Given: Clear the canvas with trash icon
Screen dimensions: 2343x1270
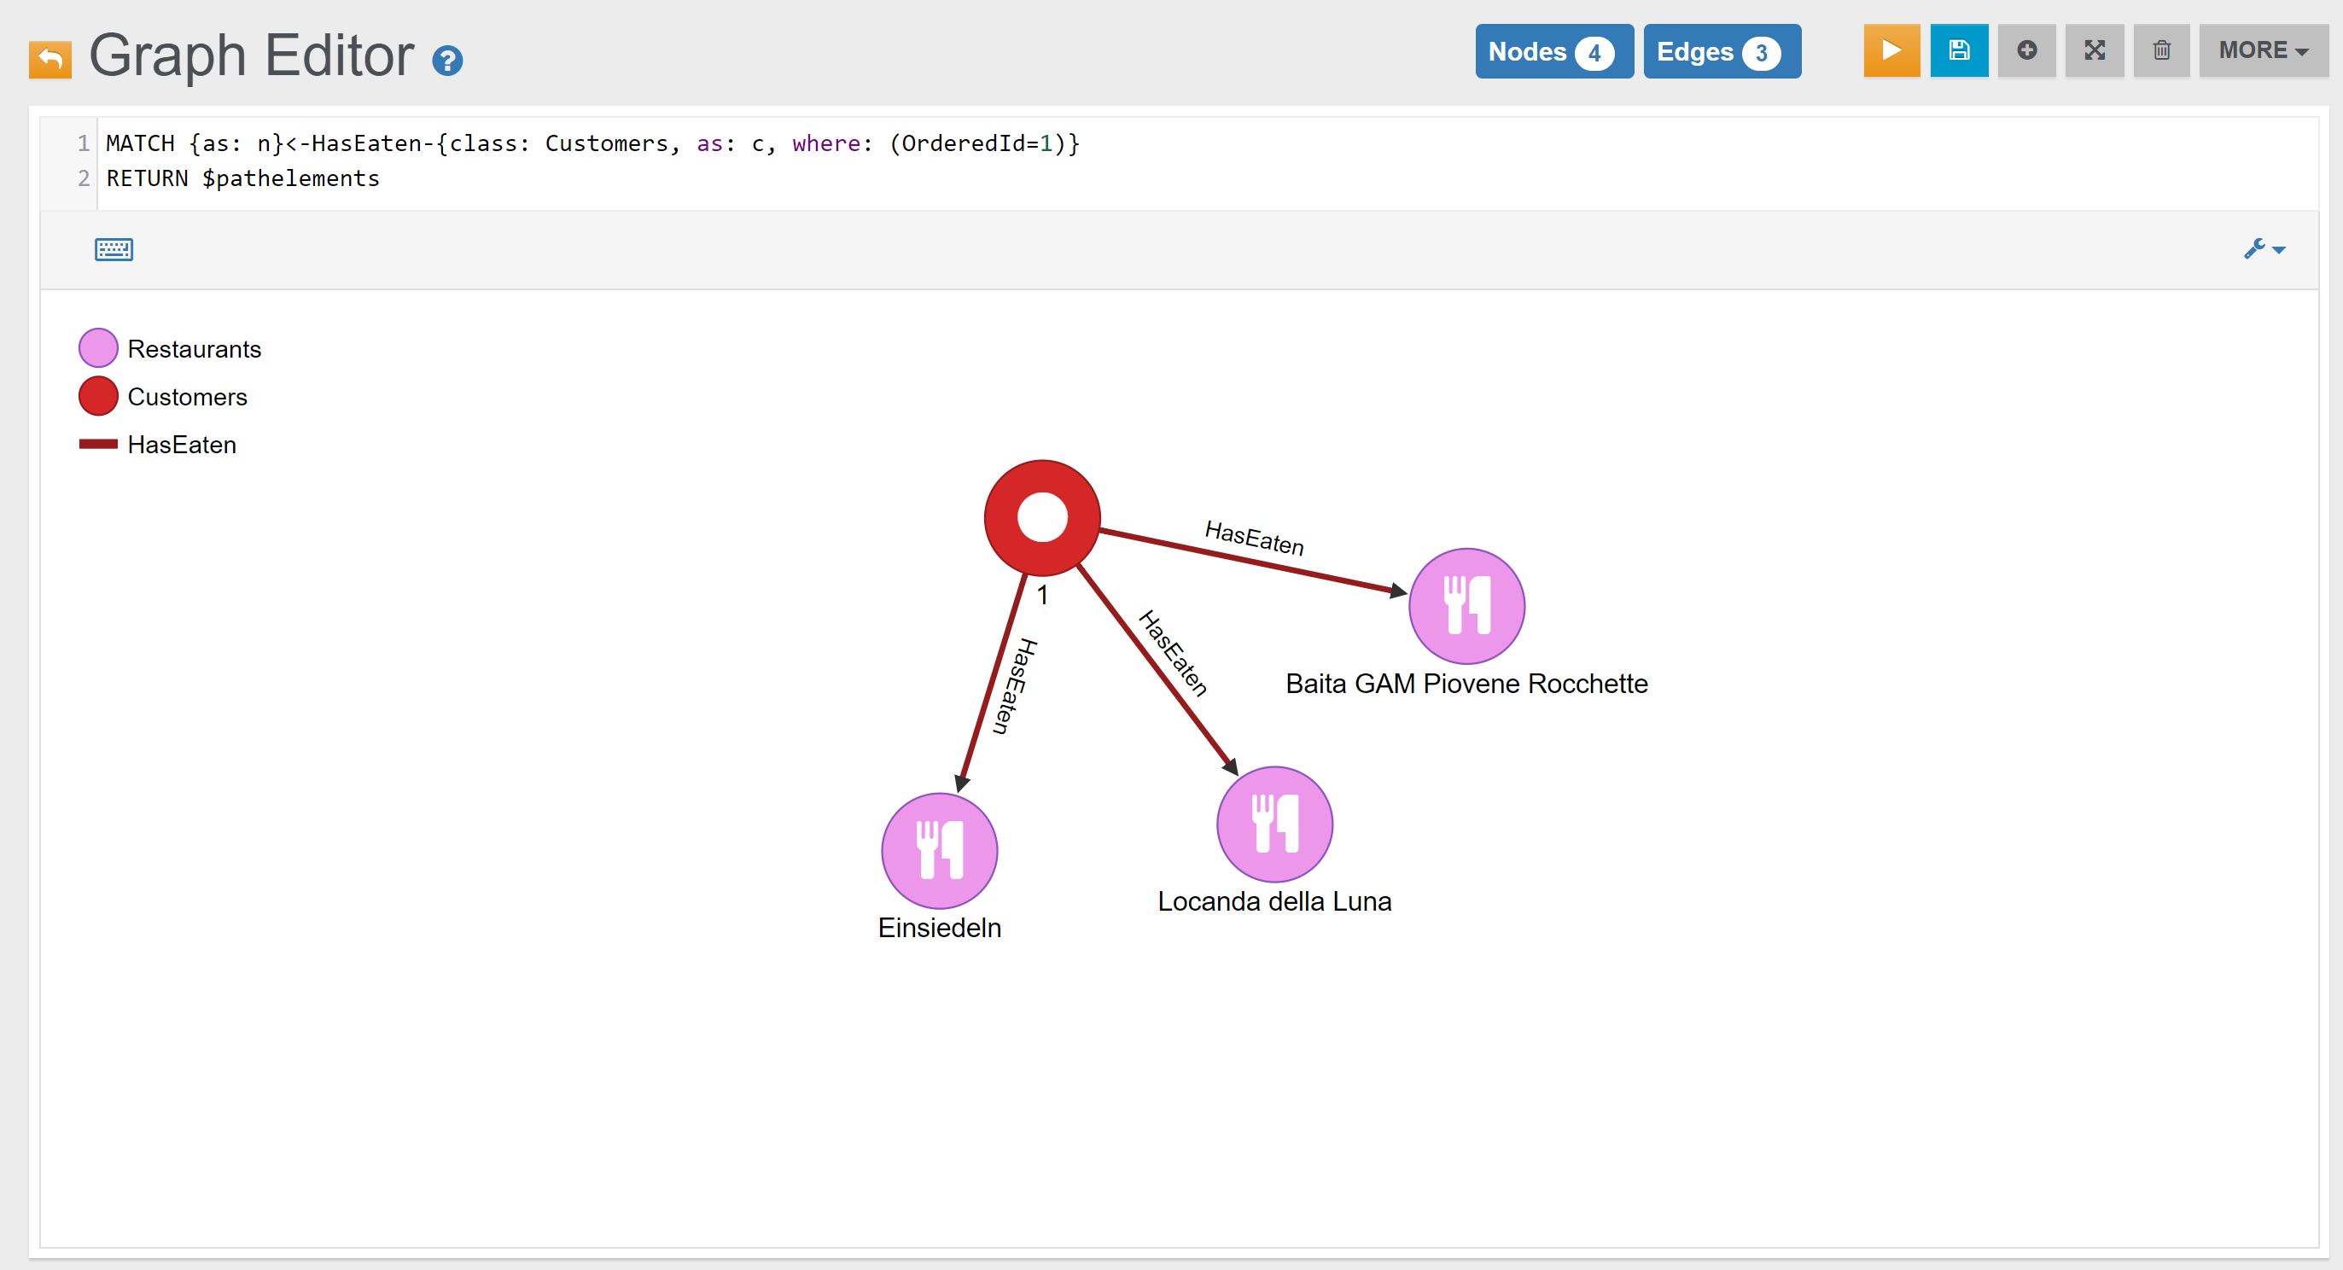Looking at the screenshot, I should (x=2161, y=51).
